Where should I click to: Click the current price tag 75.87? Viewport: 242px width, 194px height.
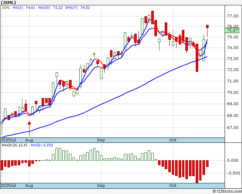(x=232, y=30)
